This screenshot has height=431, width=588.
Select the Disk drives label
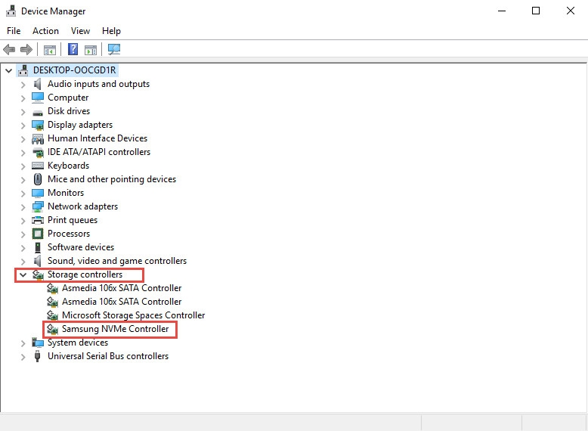[x=69, y=111]
